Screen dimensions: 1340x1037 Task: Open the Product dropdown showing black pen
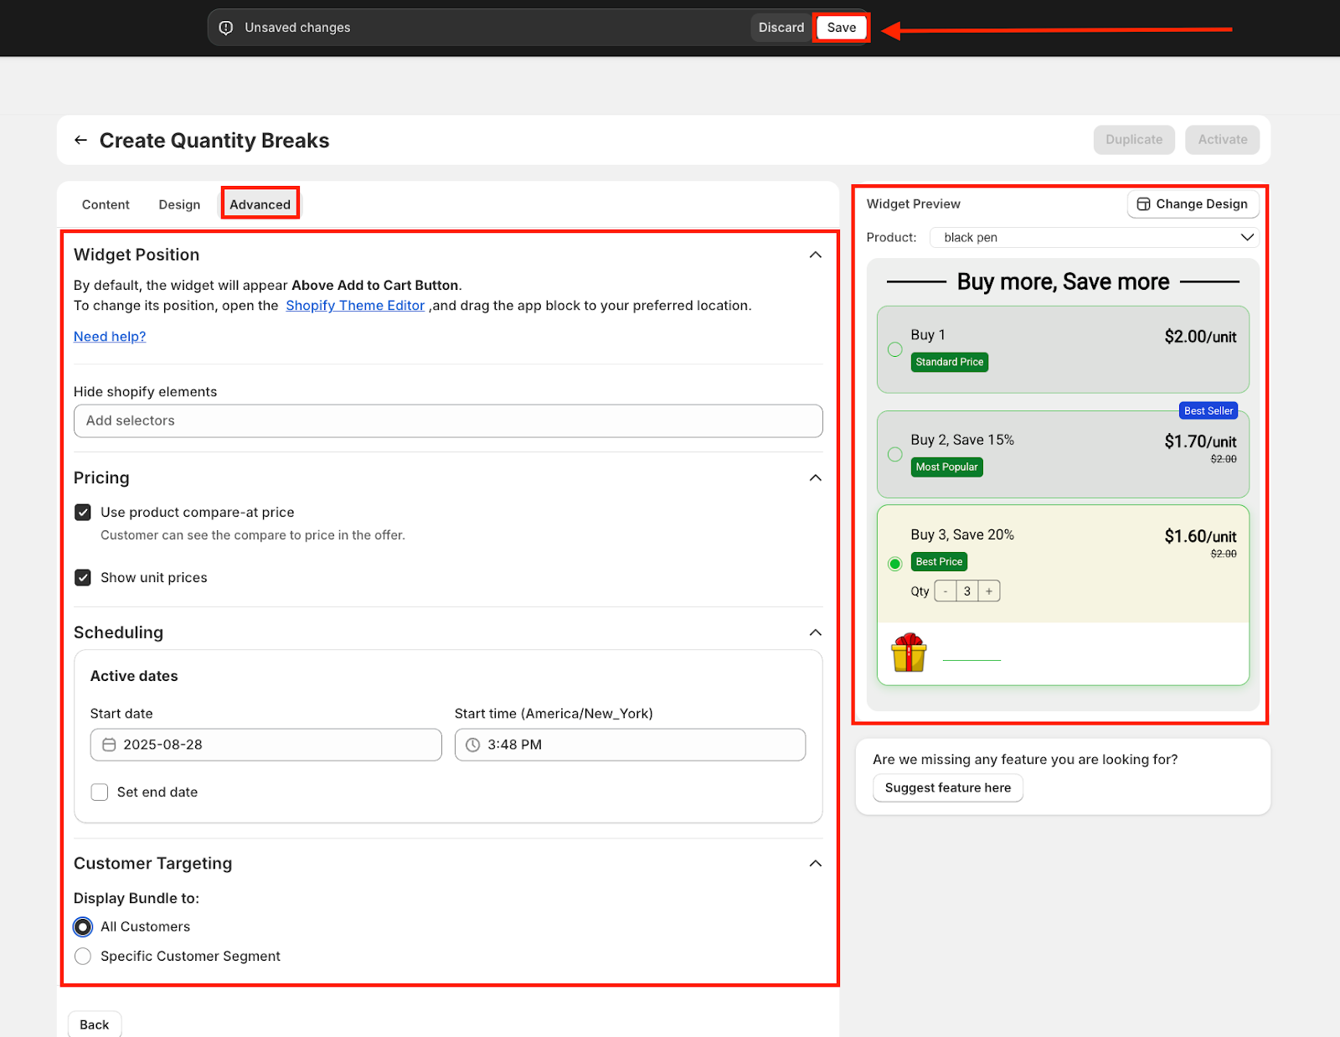click(1094, 237)
